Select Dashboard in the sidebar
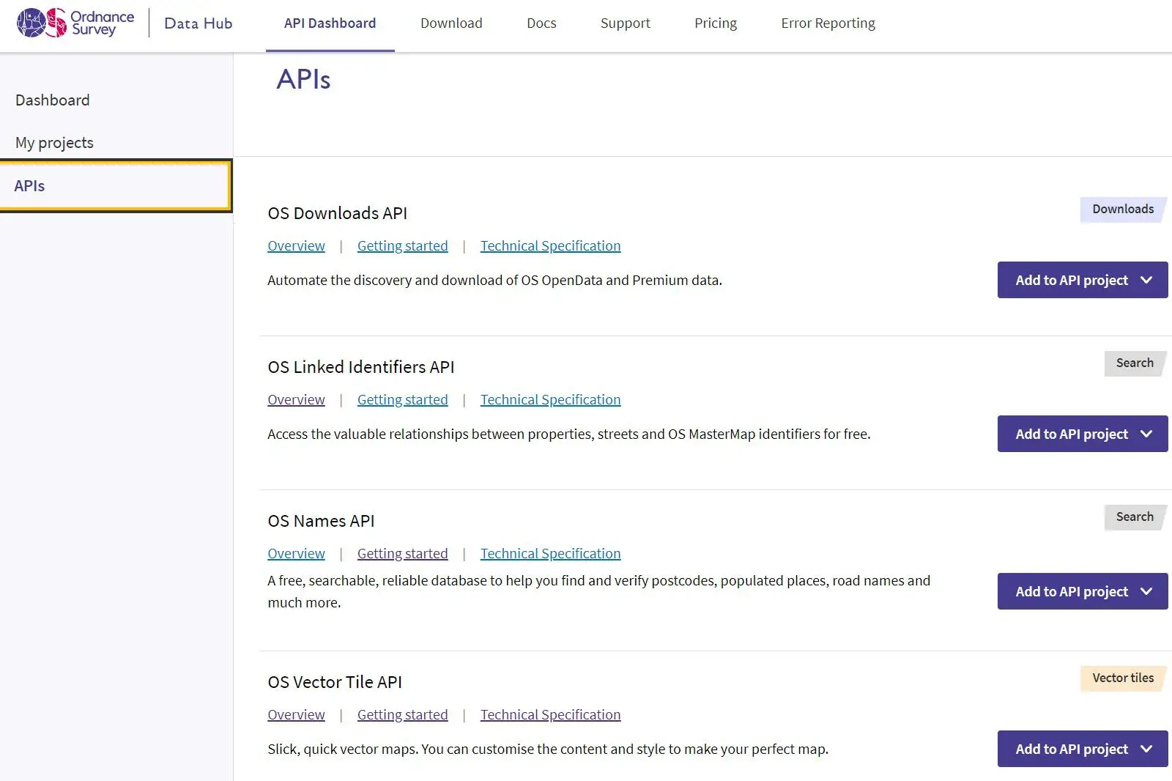The width and height of the screenshot is (1172, 781). pos(53,100)
